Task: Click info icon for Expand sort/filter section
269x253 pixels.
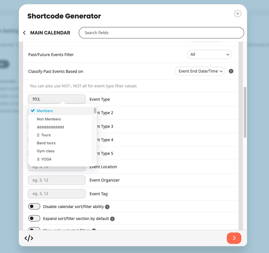Action: pyautogui.click(x=112, y=219)
